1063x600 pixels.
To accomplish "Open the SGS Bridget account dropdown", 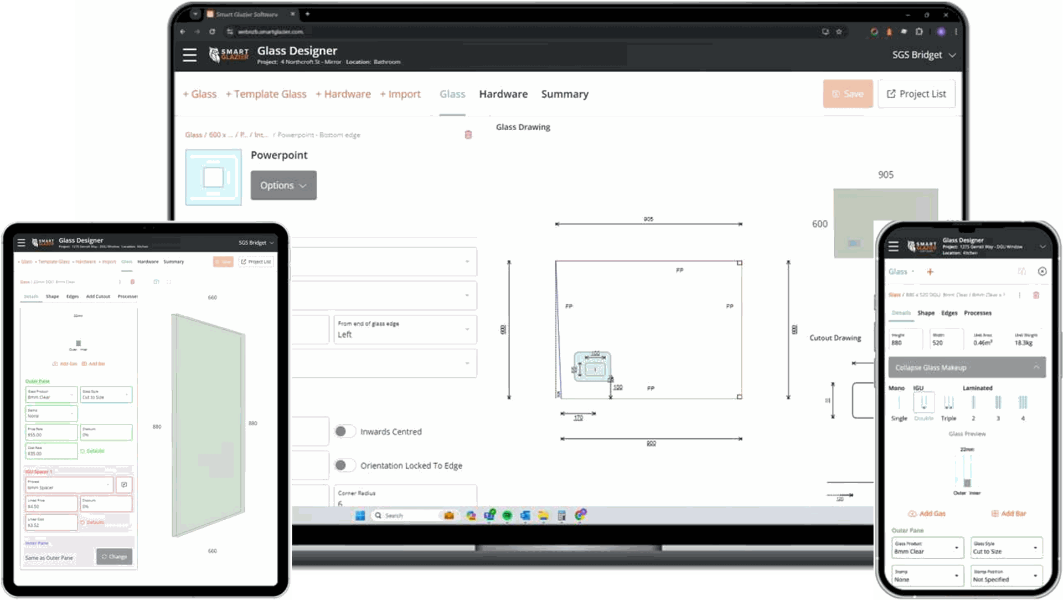I will tap(923, 55).
